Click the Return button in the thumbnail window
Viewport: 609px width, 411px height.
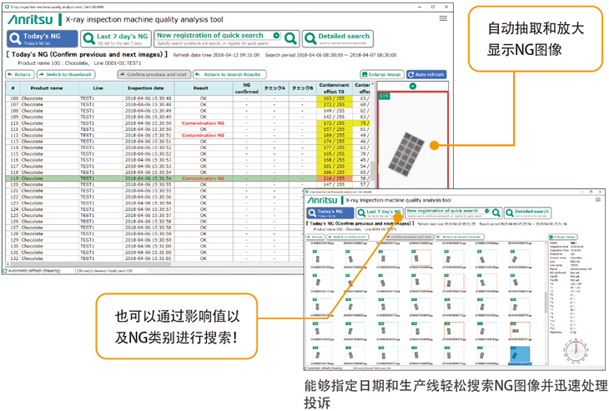[315, 237]
